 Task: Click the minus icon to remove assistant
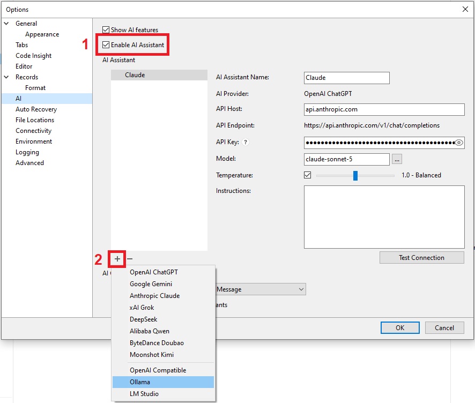tap(130, 259)
